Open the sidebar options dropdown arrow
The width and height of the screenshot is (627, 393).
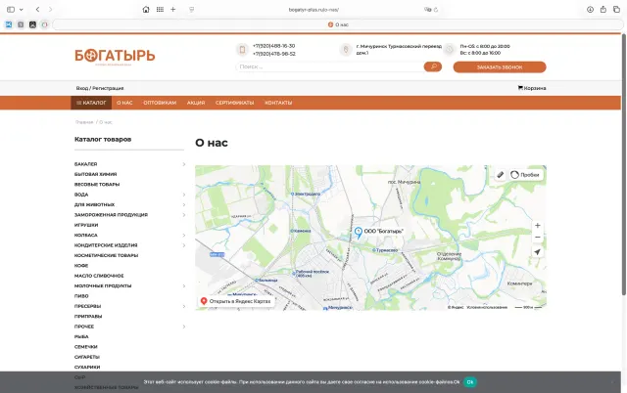(x=22, y=10)
